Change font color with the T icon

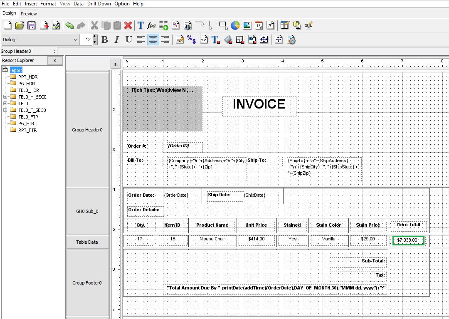(x=216, y=40)
